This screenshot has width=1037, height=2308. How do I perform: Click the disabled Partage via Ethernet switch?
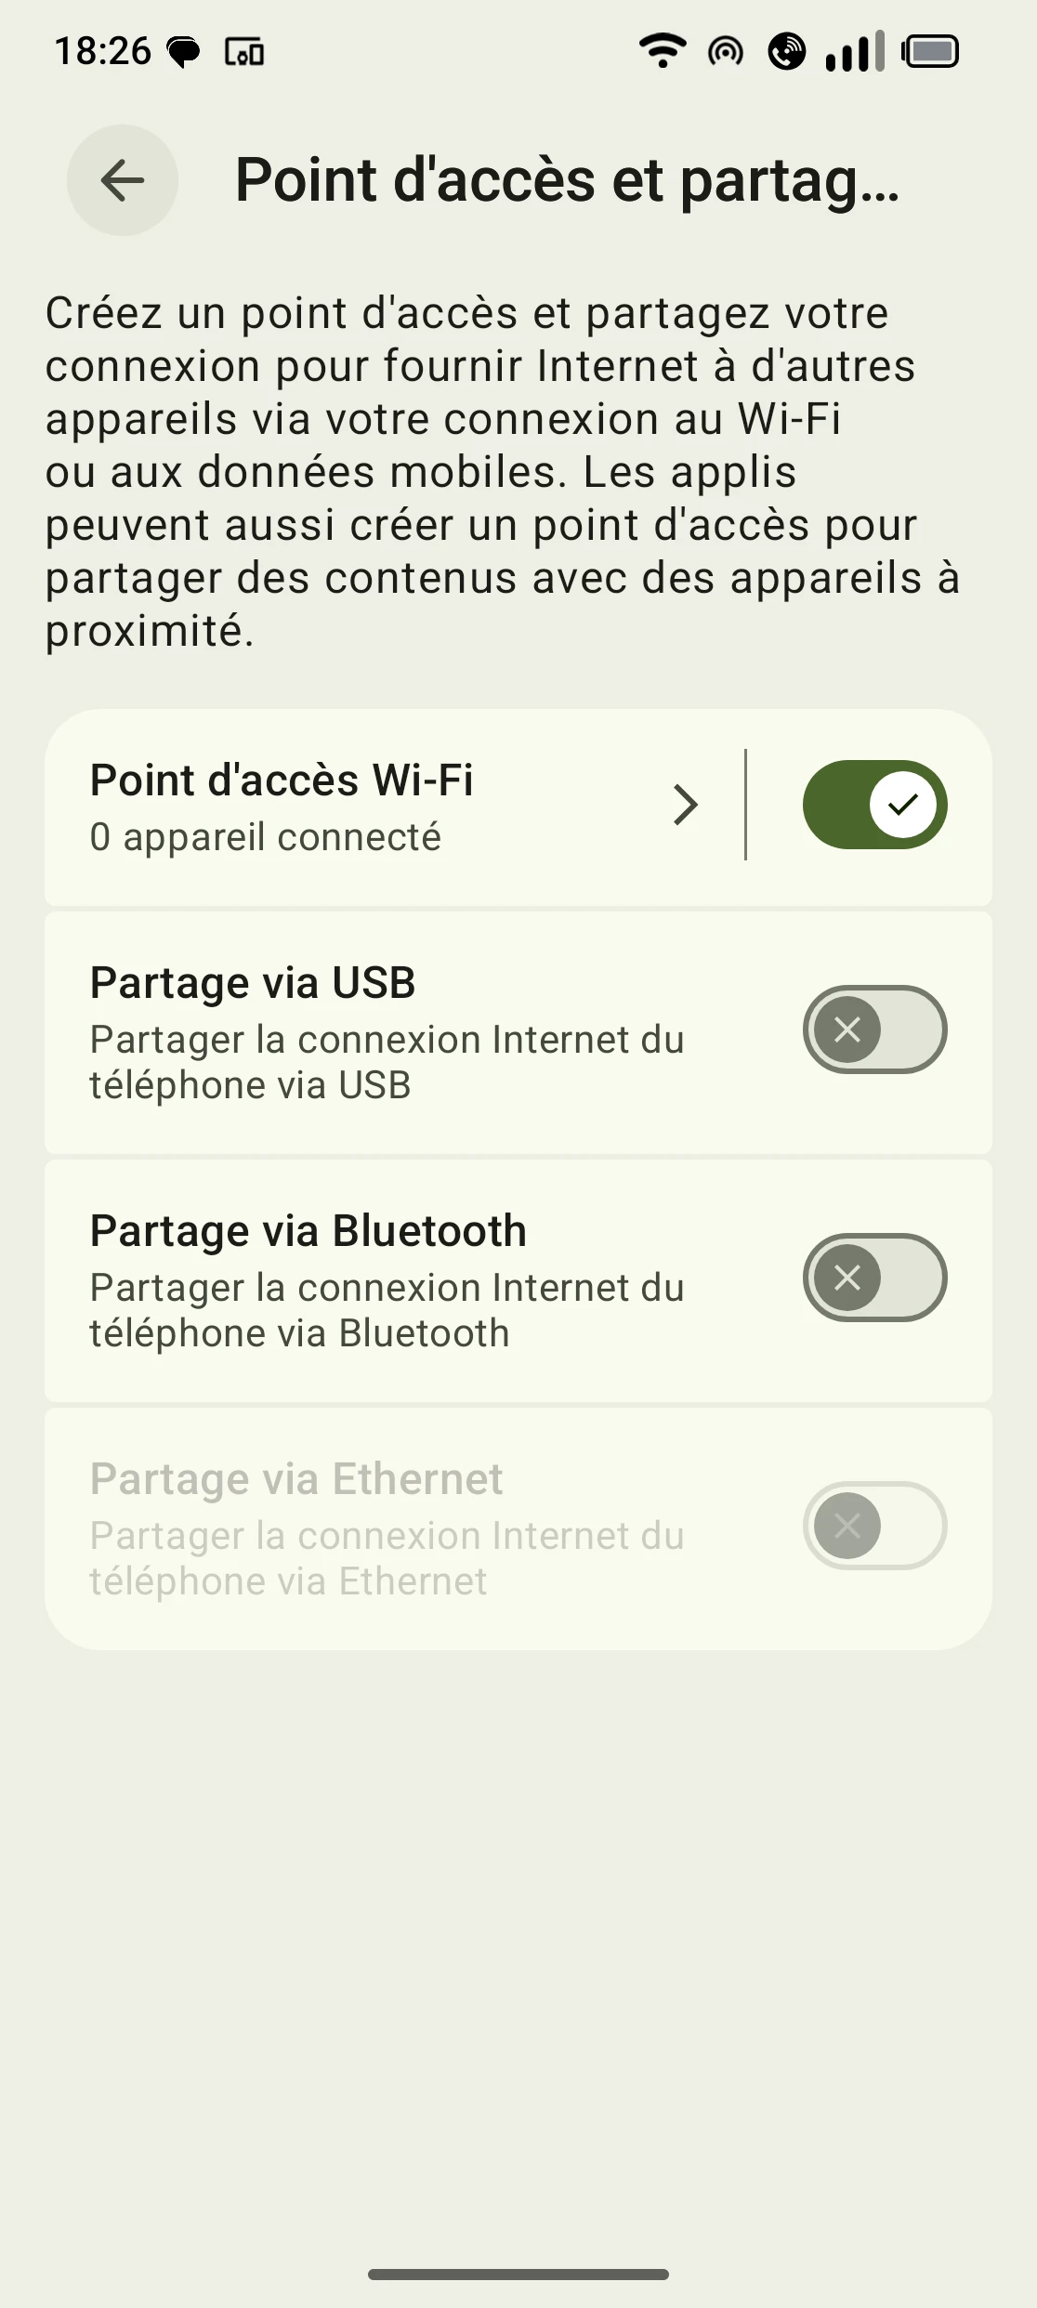point(874,1526)
